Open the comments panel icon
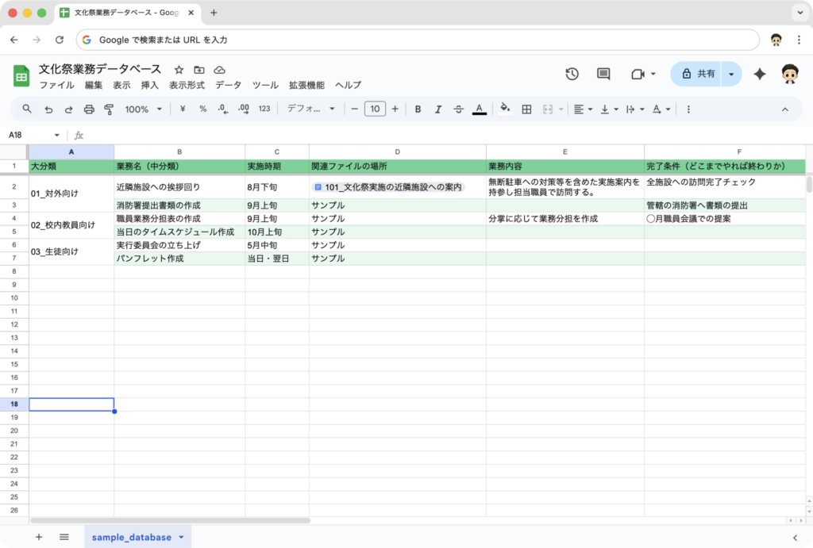Screen dimensions: 813x548 (603, 74)
